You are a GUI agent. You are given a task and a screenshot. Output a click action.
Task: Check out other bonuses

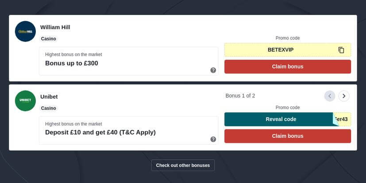pos(183,165)
